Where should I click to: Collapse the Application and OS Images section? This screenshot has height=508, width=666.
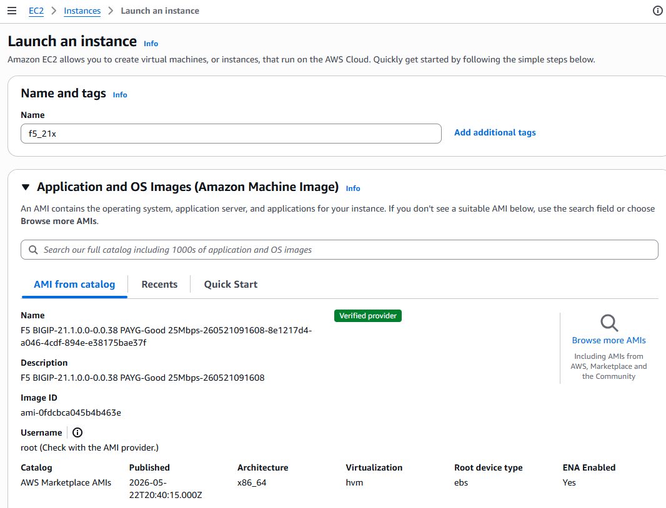[26, 187]
